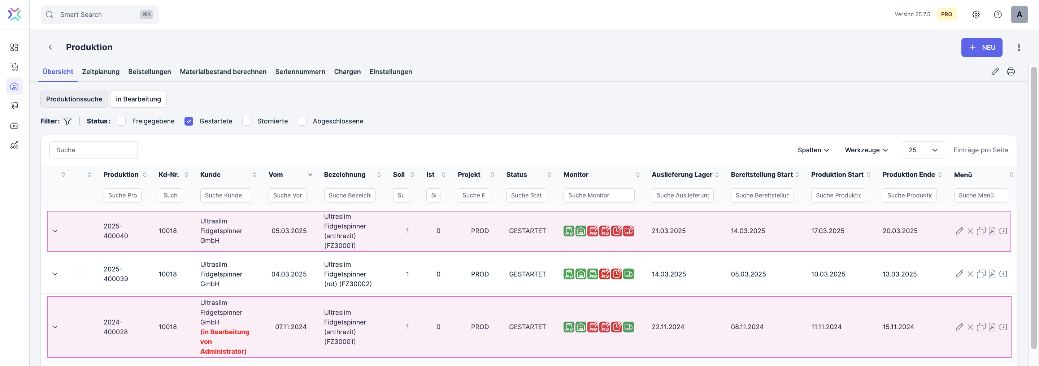Open settings gear icon in top bar
The image size is (1039, 366).
(976, 14)
